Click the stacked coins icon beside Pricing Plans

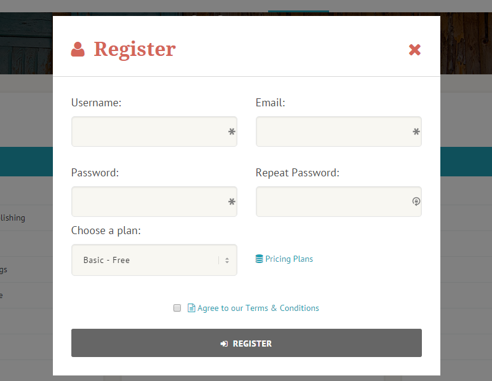(x=259, y=259)
